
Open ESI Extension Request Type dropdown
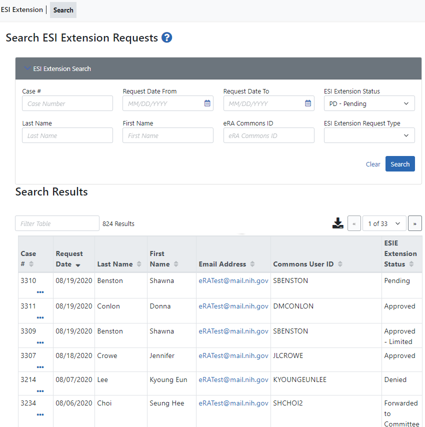(369, 135)
